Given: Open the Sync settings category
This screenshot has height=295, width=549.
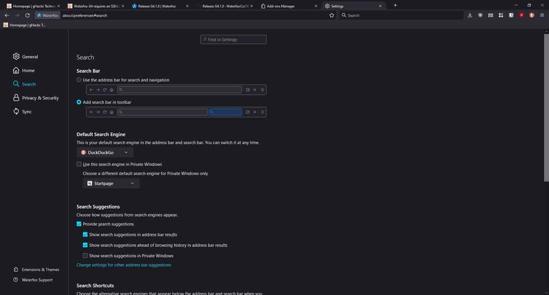Looking at the screenshot, I should point(27,112).
